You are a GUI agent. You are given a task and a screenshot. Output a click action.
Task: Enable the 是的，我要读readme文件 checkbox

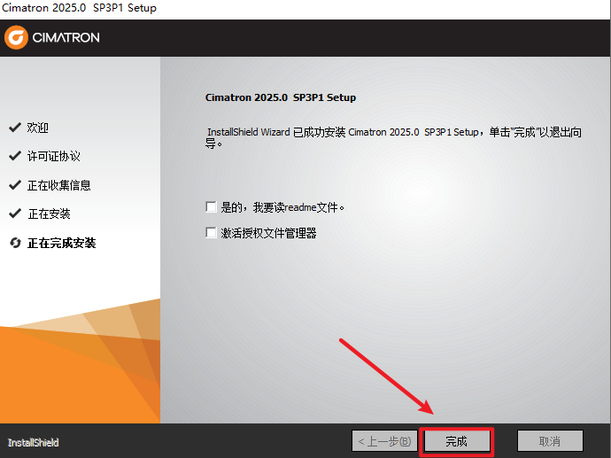point(211,207)
